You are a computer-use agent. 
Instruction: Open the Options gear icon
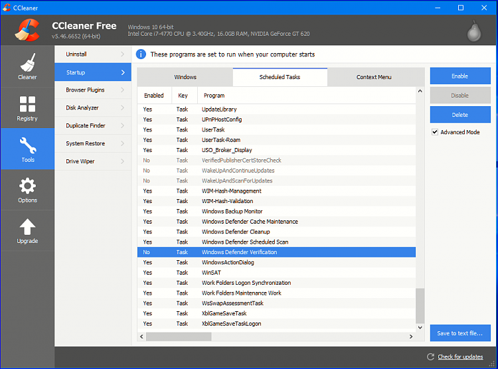(x=27, y=186)
